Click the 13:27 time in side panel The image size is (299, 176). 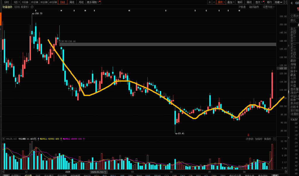[x=294, y=119]
